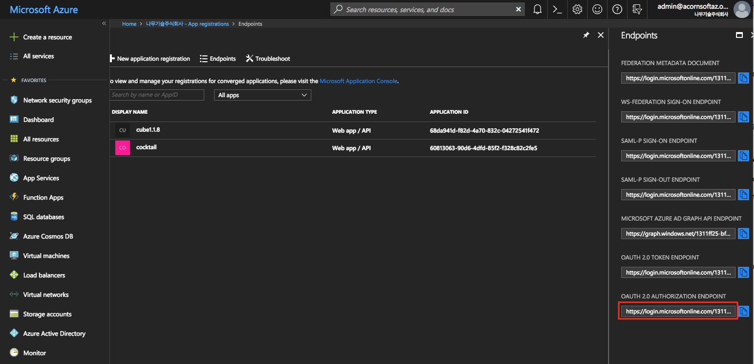The width and height of the screenshot is (754, 364).
Task: Open the help question mark icon
Action: click(617, 9)
